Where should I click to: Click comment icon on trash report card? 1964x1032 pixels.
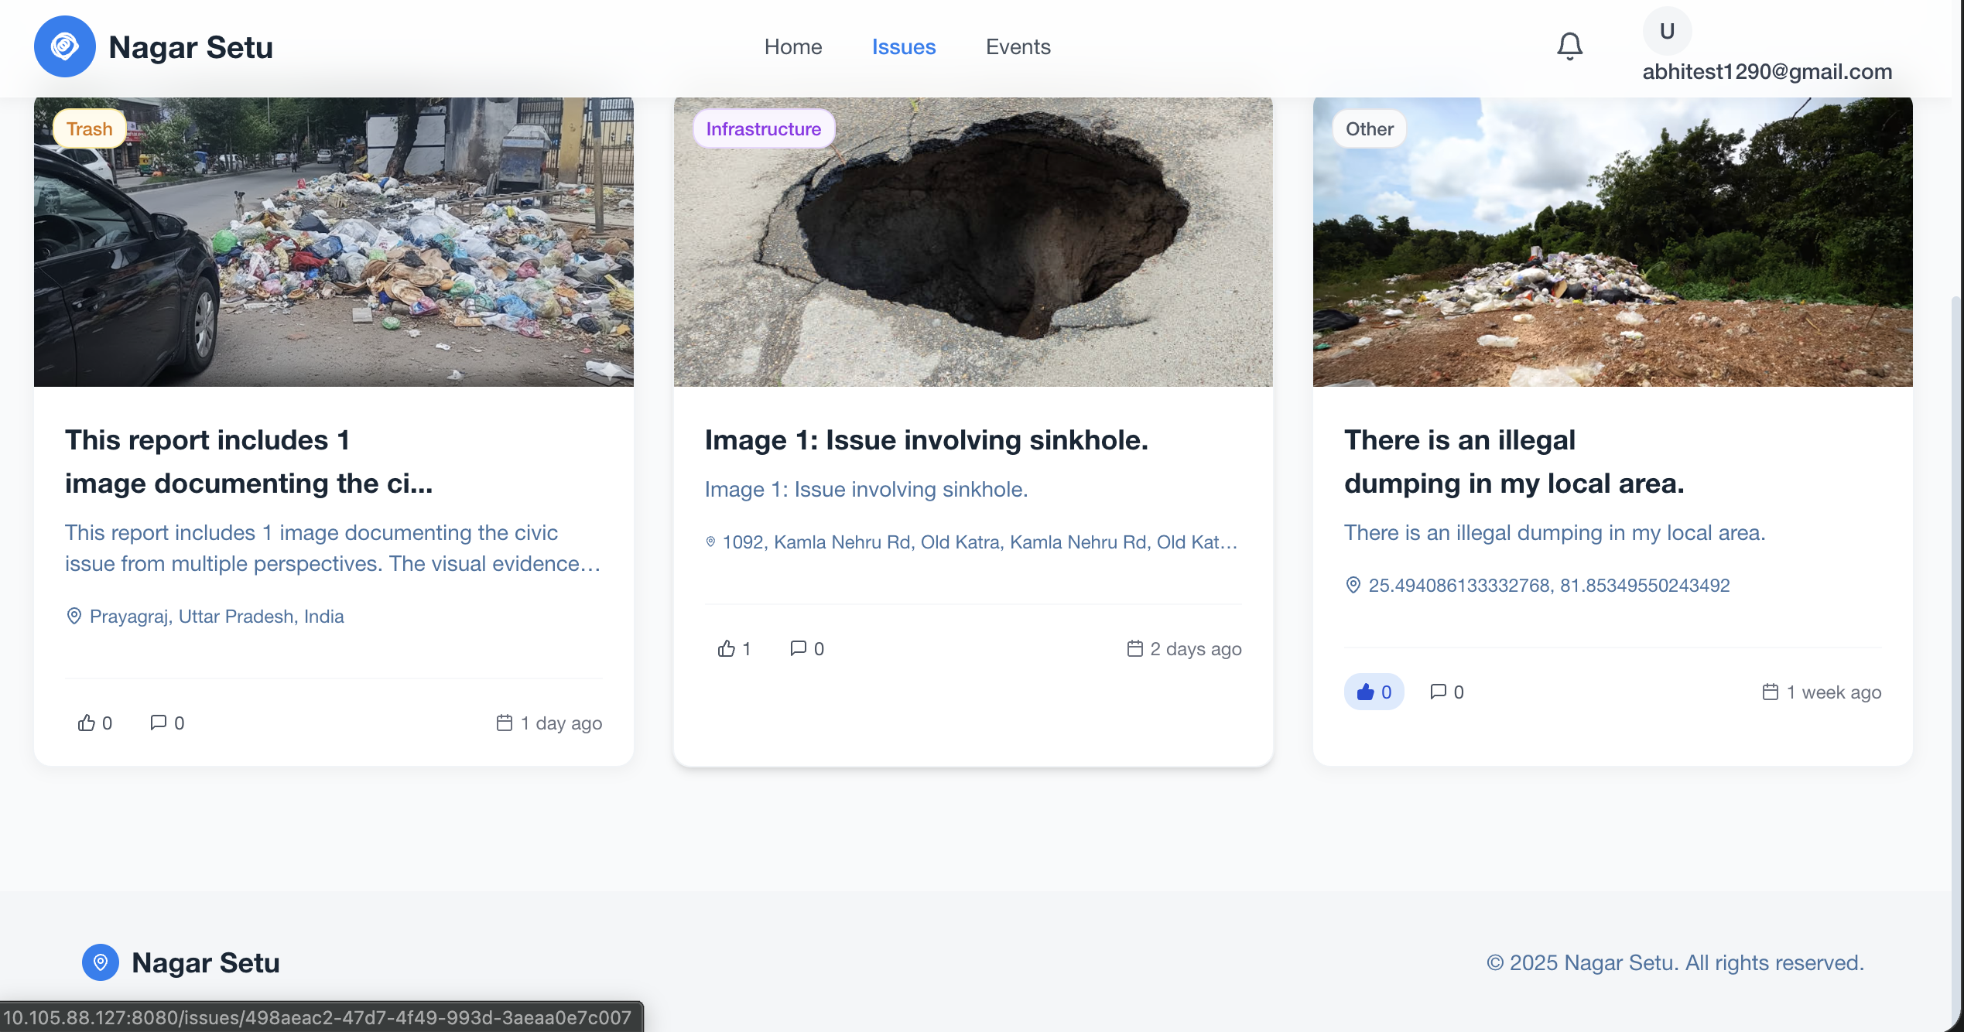tap(159, 723)
